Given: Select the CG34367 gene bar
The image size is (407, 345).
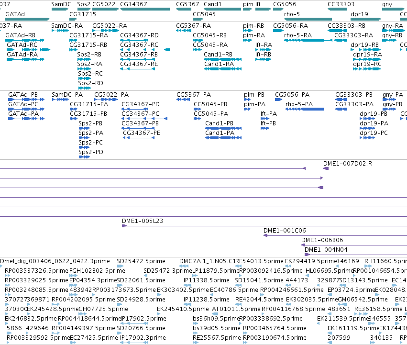Looking at the screenshot, I should click(x=145, y=9).
